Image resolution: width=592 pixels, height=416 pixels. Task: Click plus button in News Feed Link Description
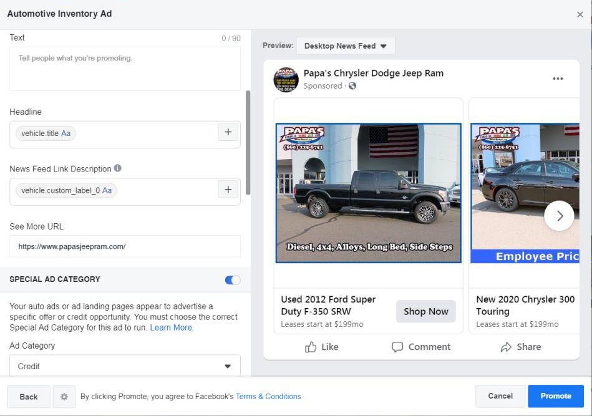coord(228,190)
